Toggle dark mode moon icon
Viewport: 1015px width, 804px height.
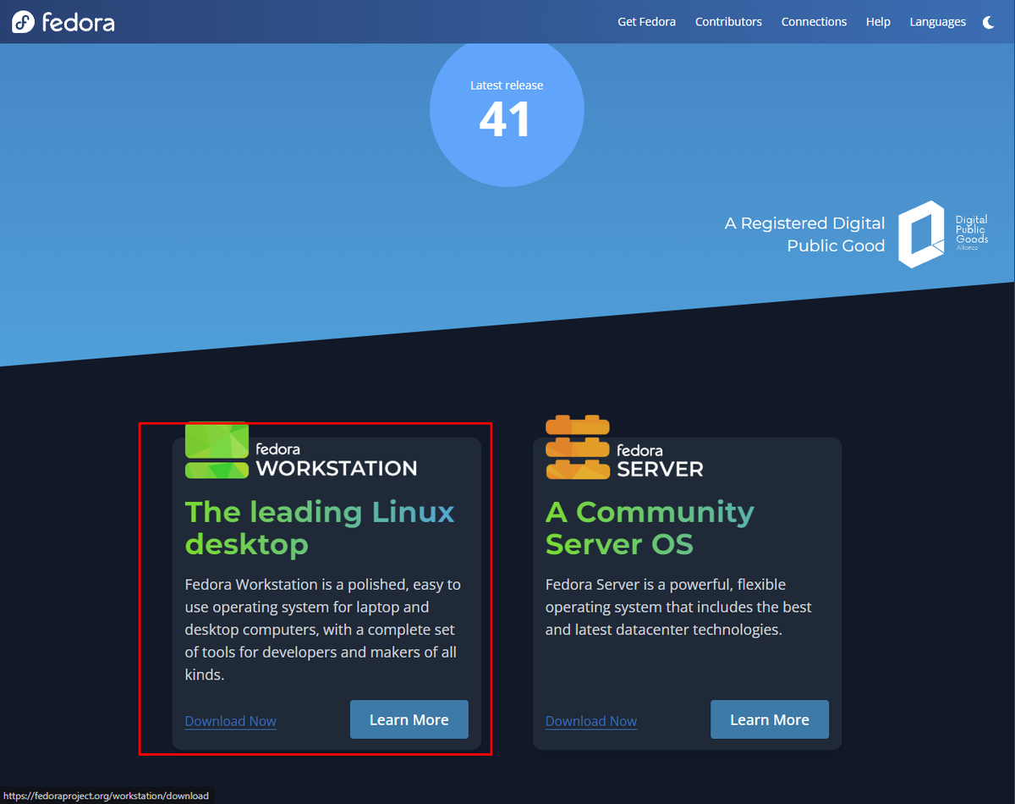(989, 22)
